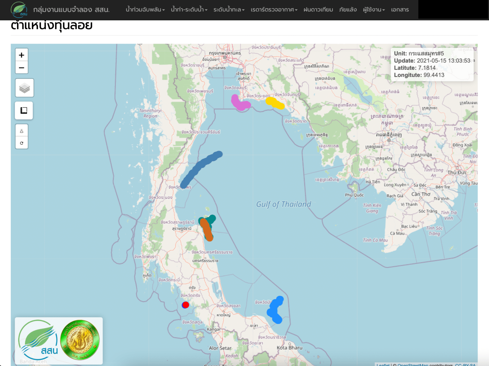The width and height of the screenshot is (489, 366).
Task: Expand the น้ำท่วมฉับพลัน dropdown menu
Action: [145, 10]
